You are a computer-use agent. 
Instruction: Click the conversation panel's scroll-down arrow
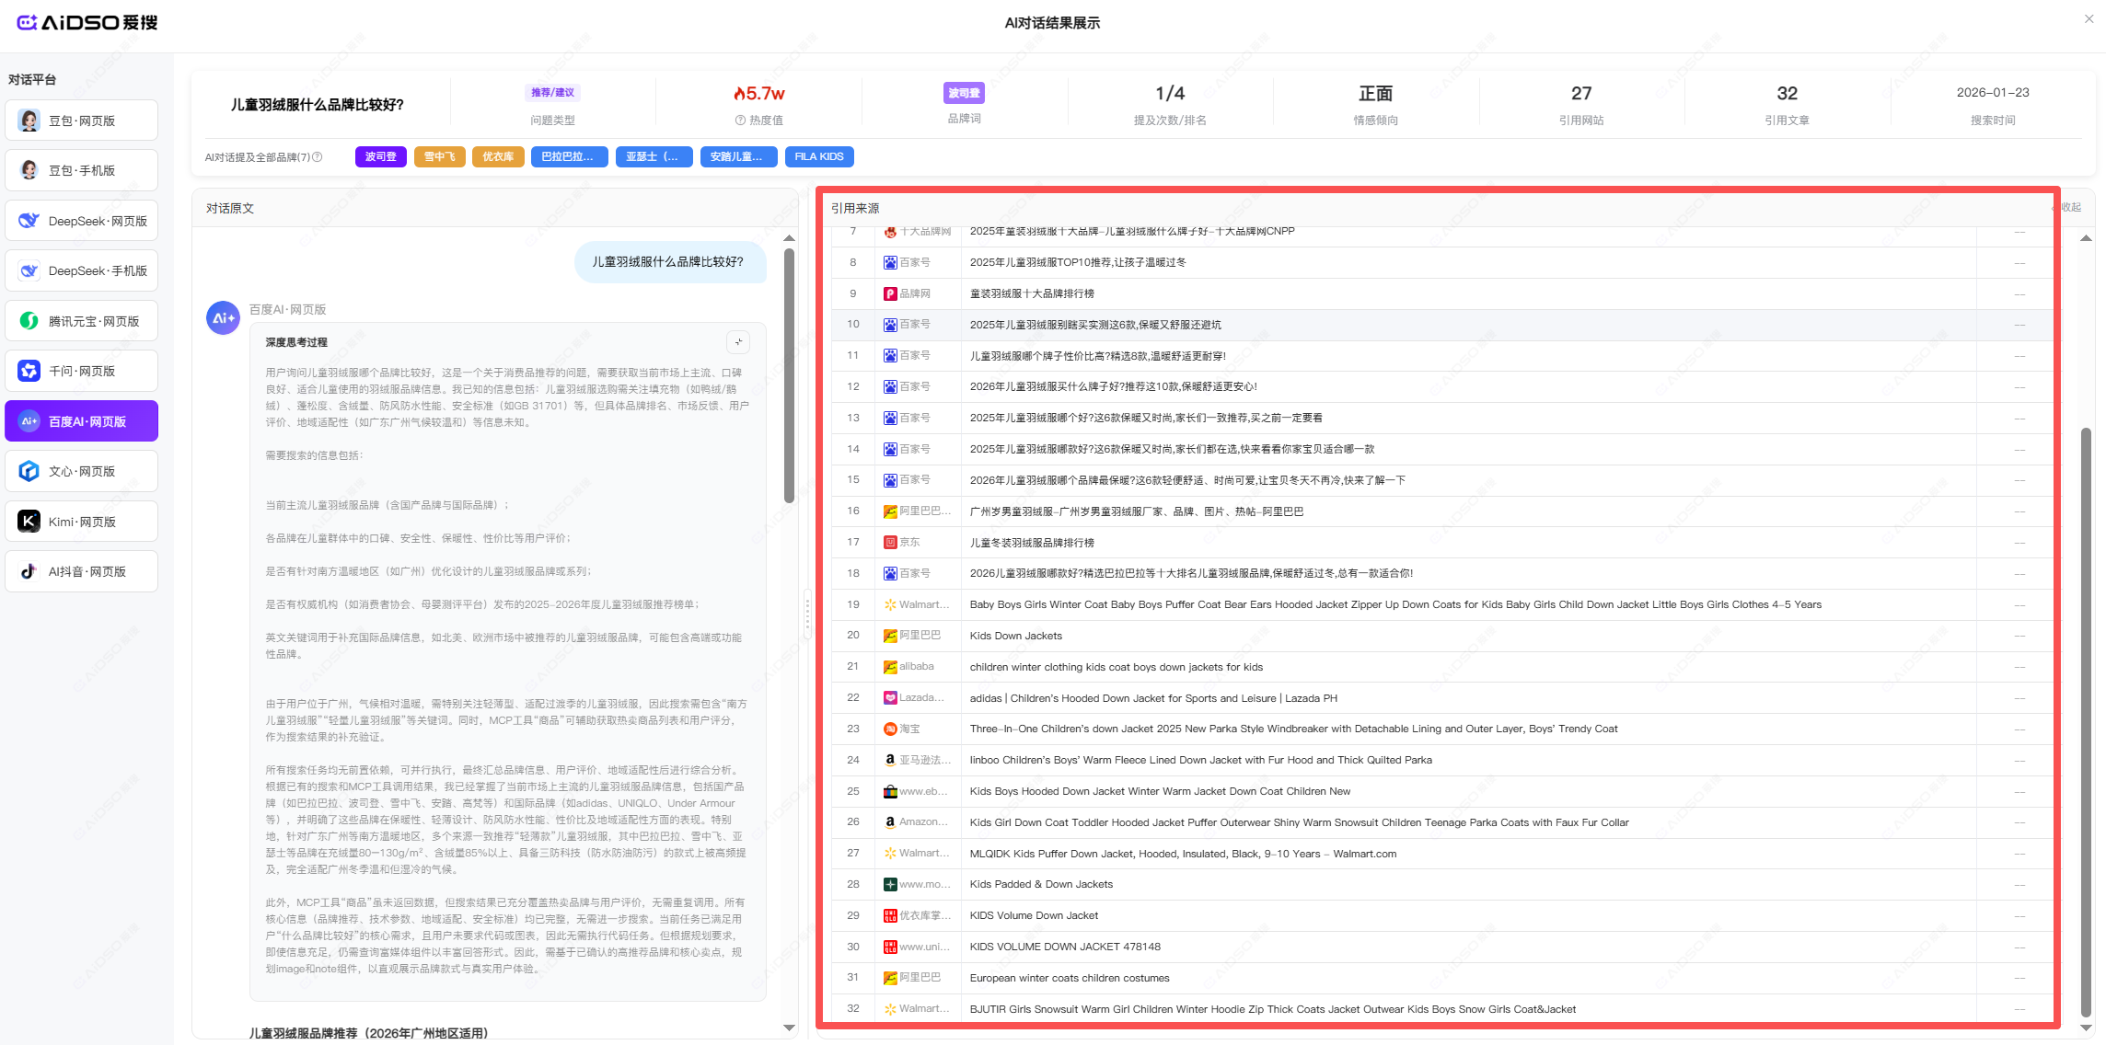coord(789,1028)
